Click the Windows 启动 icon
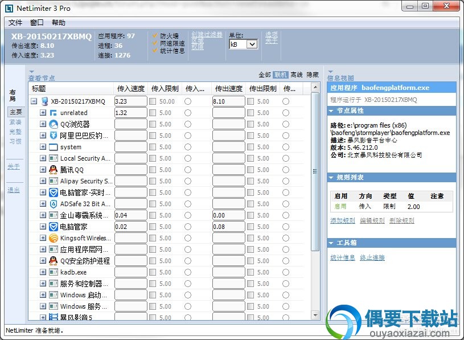464x340 pixels. [54, 295]
